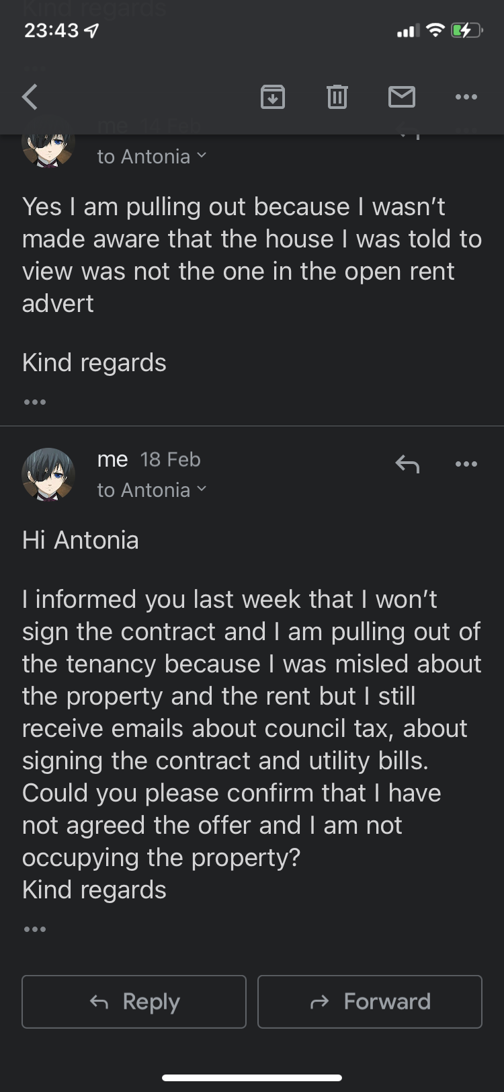The width and height of the screenshot is (504, 1092).
Task: Tap the status bar clock
Action: coord(51,30)
